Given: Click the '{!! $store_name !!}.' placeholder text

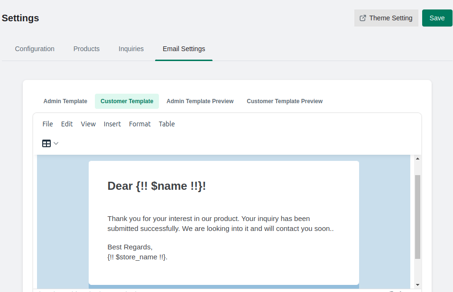Looking at the screenshot, I should [138, 257].
